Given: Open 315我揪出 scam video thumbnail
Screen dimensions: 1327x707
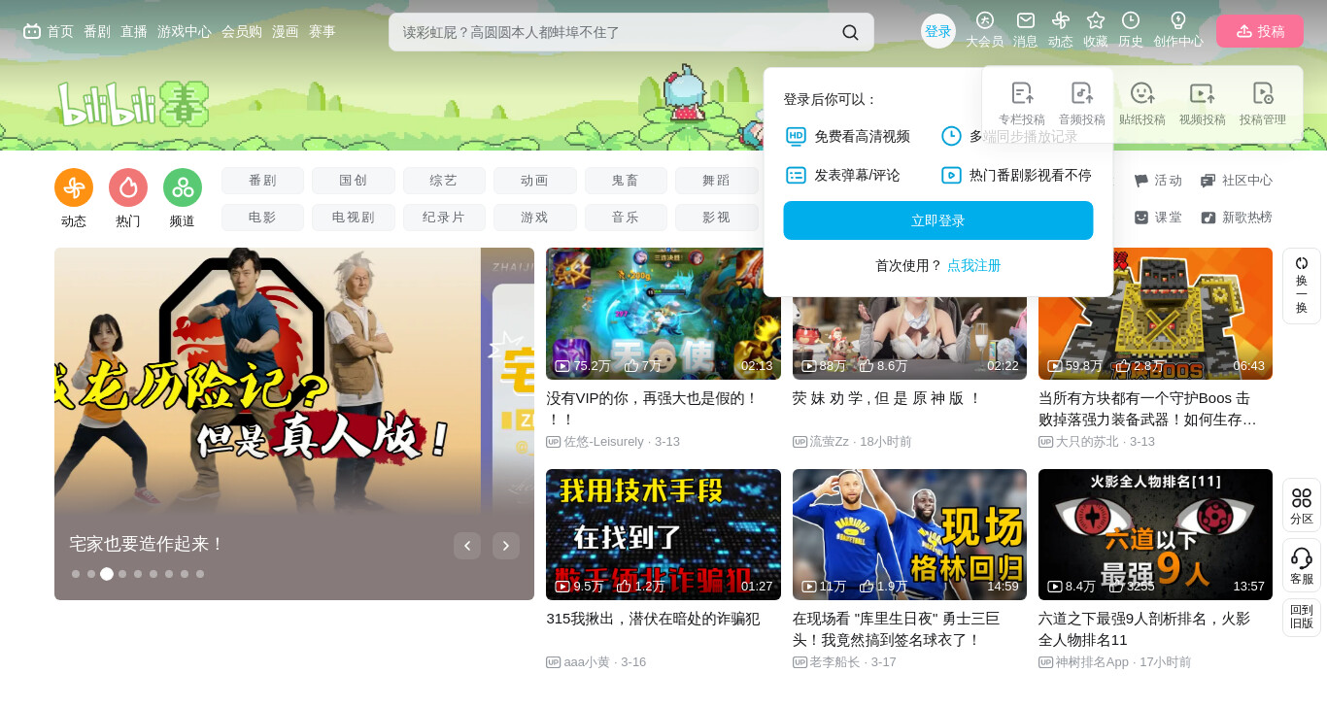Looking at the screenshot, I should pyautogui.click(x=663, y=534).
